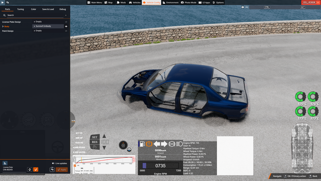Screen dimensions: 321x181
Task: Click the undo back arrow in the top bar
Action: click(x=8, y=3)
